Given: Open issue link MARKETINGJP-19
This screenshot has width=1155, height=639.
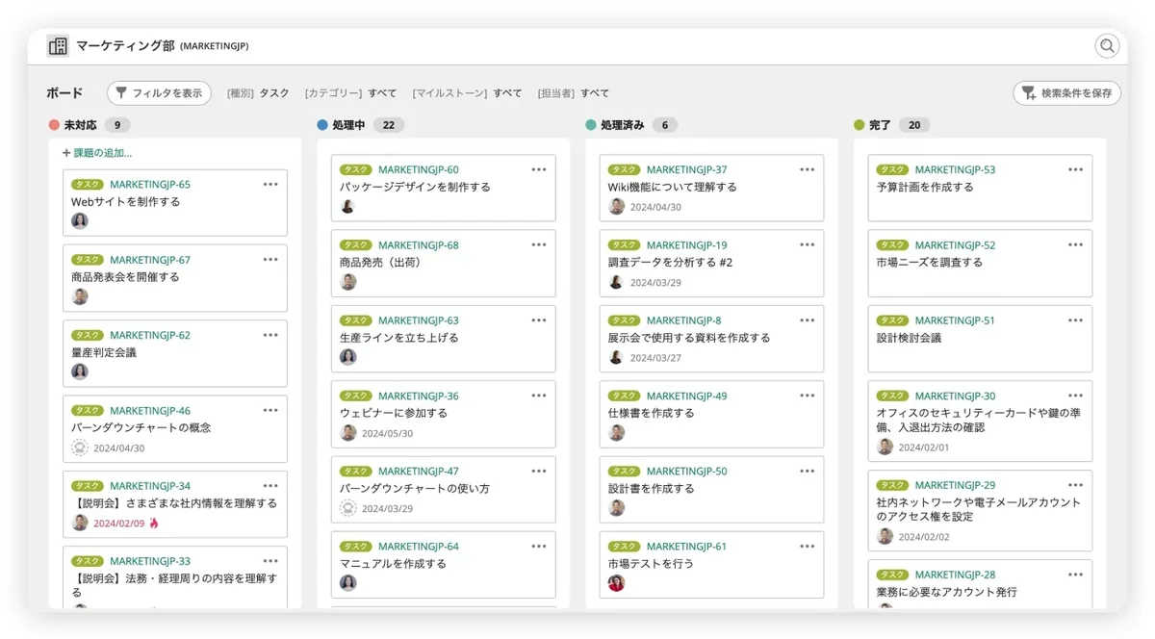Looking at the screenshot, I should [687, 244].
